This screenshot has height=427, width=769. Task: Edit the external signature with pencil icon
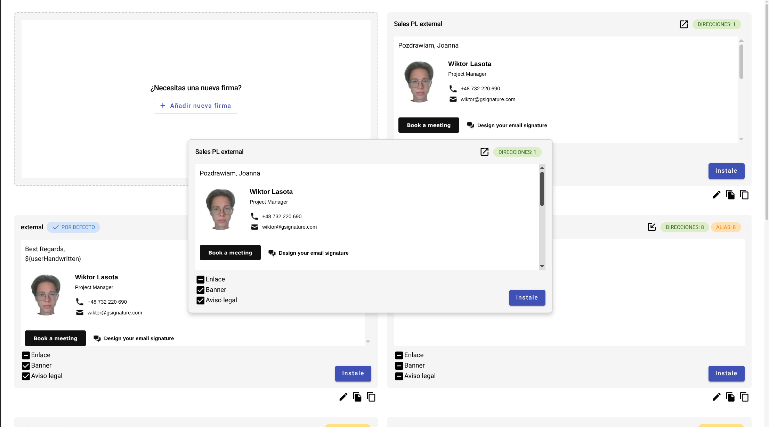(x=343, y=397)
